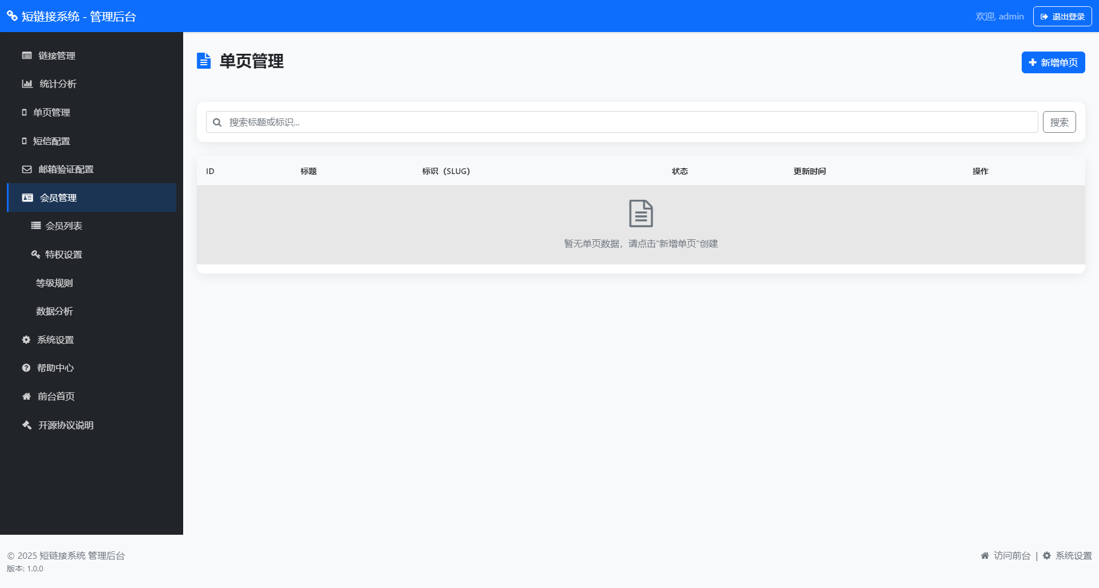Click the link chain logo icon

pyautogui.click(x=12, y=16)
